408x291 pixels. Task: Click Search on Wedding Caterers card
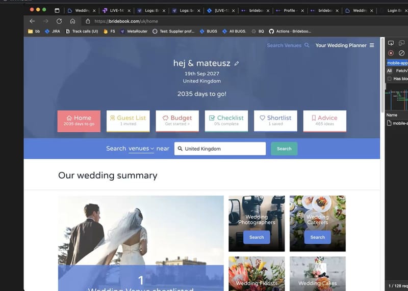(x=317, y=237)
